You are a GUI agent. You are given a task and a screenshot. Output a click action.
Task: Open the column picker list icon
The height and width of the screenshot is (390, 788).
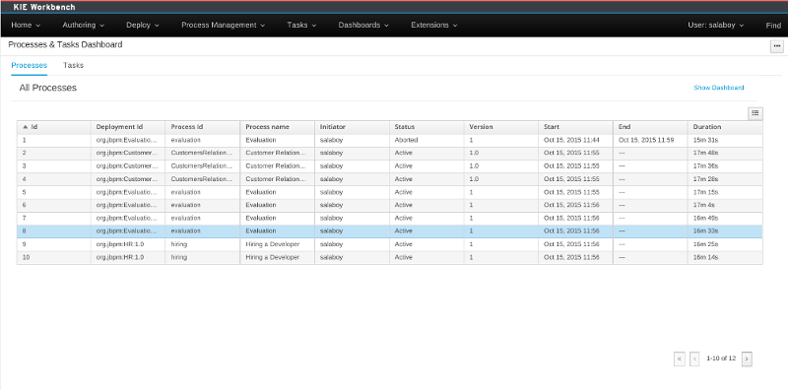pos(755,113)
